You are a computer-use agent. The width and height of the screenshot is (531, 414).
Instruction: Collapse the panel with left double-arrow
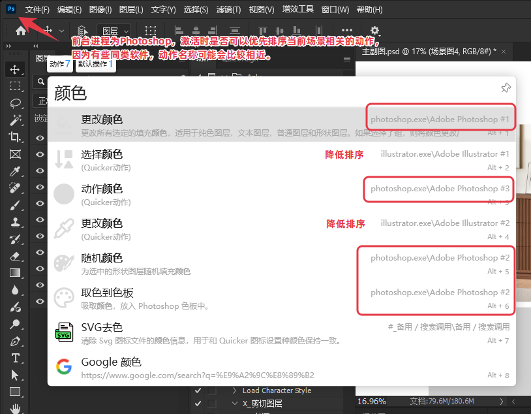36,46
